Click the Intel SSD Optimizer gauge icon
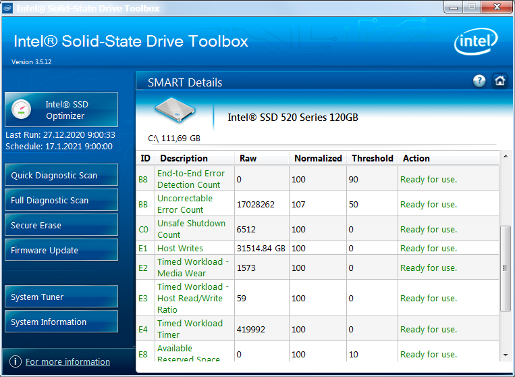515x377 pixels. [22, 109]
